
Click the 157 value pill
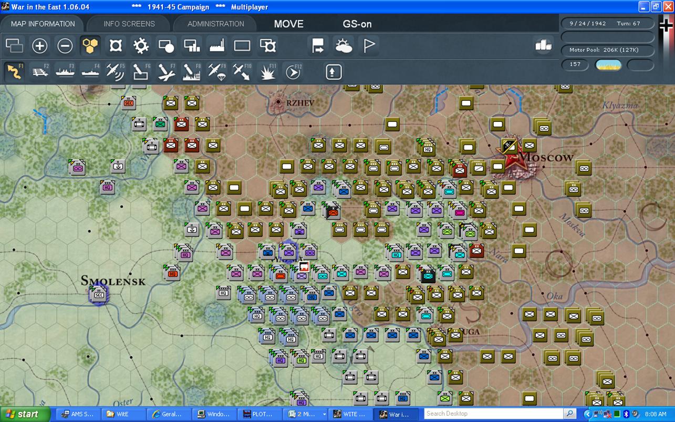575,64
